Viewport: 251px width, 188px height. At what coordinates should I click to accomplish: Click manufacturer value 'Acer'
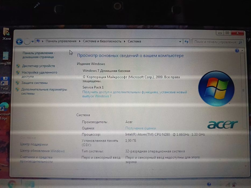tap(129, 122)
